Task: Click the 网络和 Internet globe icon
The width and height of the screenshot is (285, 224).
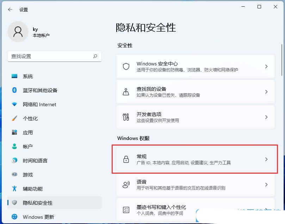Action: [x=14, y=104]
